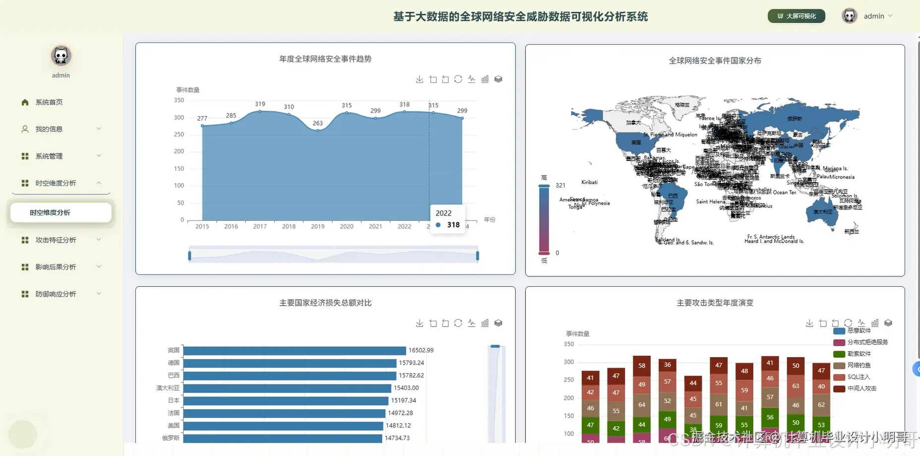Restore the 年度全球网络安全事件趋势 chart to default
This screenshot has width=920, height=456.
[458, 79]
